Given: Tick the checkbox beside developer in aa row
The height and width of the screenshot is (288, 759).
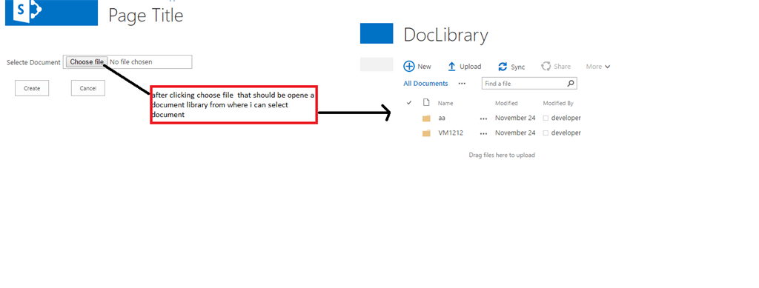Looking at the screenshot, I should [546, 118].
